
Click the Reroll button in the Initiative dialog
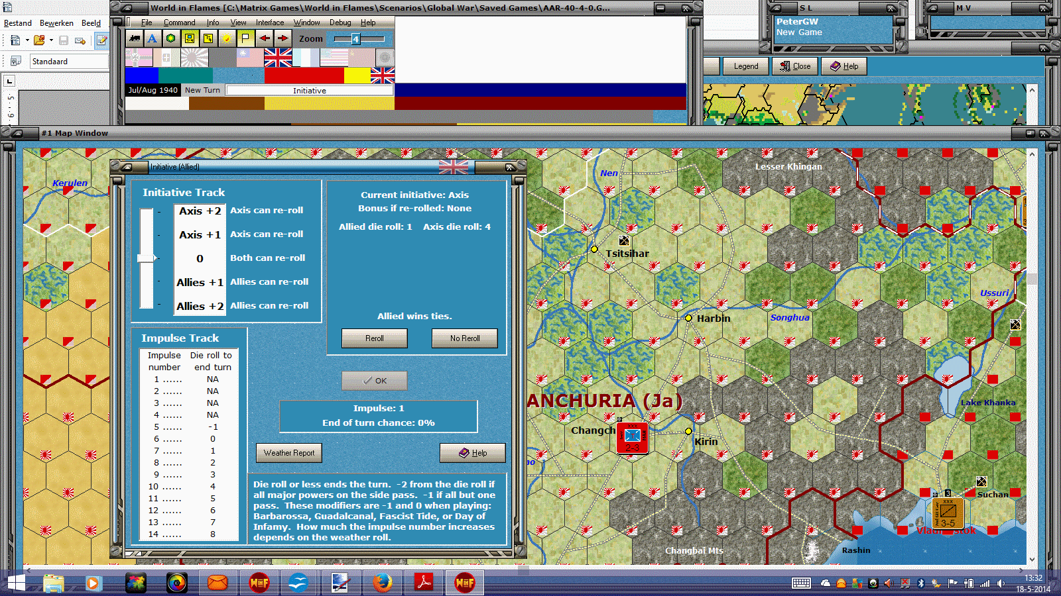(374, 338)
